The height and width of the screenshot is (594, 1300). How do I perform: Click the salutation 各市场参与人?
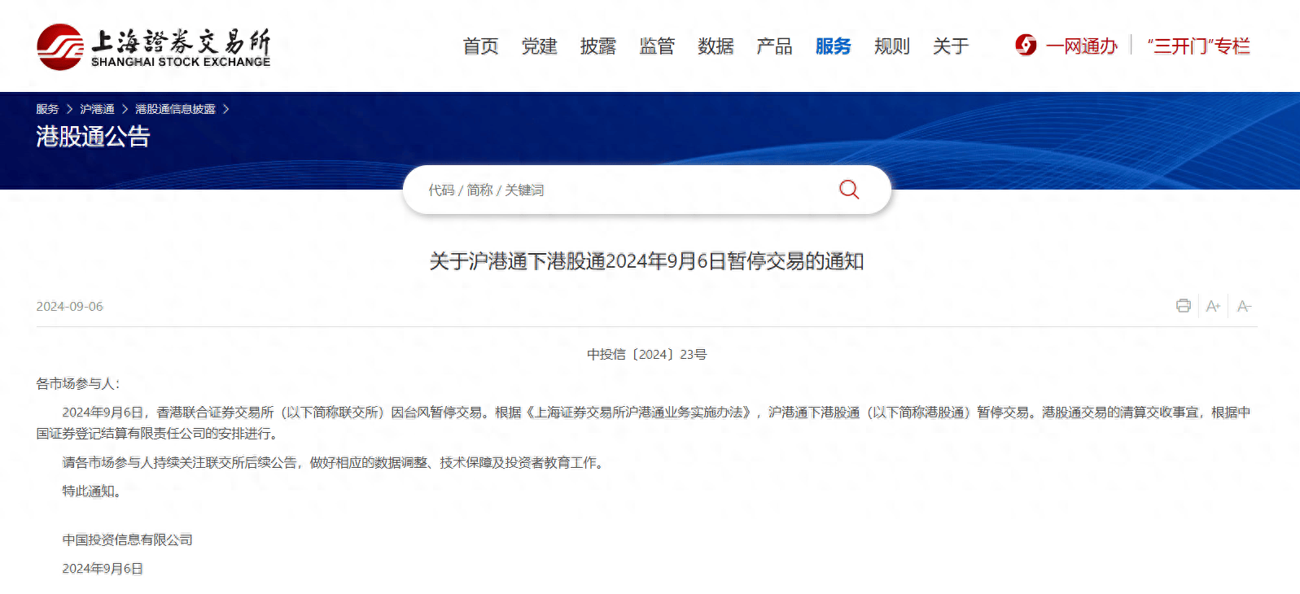[77, 383]
